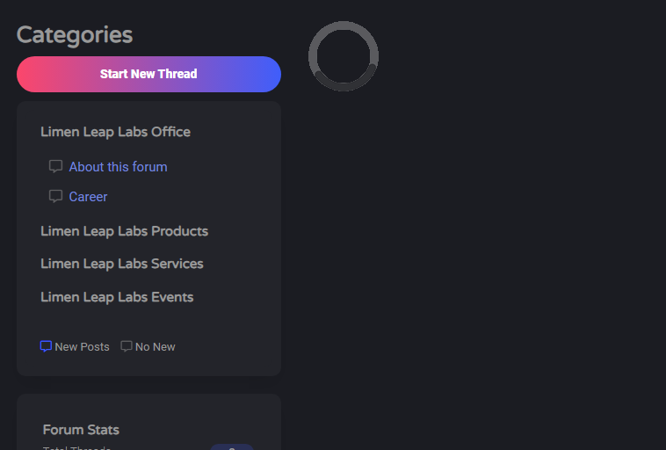
Task: Click the chat bubble icon beside Career
Action: [55, 196]
